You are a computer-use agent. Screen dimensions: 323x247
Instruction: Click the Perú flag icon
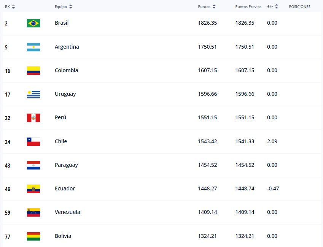click(x=33, y=118)
